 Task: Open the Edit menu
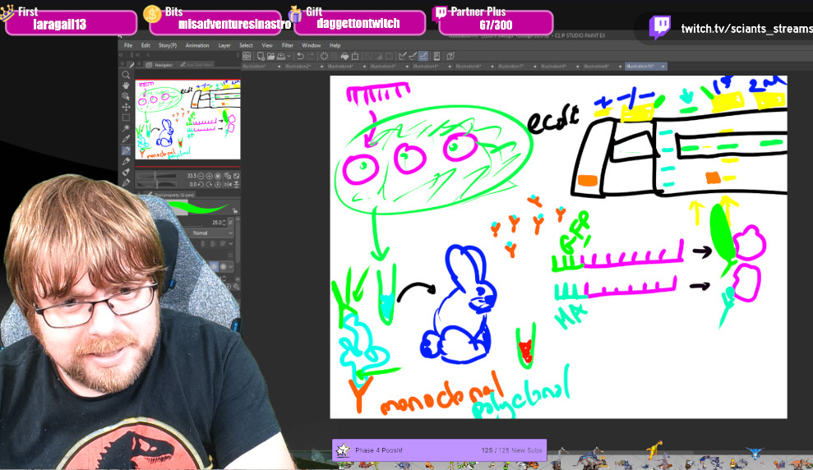(x=146, y=45)
